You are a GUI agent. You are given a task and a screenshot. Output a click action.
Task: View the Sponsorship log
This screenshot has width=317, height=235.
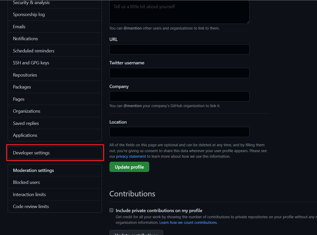point(29,14)
